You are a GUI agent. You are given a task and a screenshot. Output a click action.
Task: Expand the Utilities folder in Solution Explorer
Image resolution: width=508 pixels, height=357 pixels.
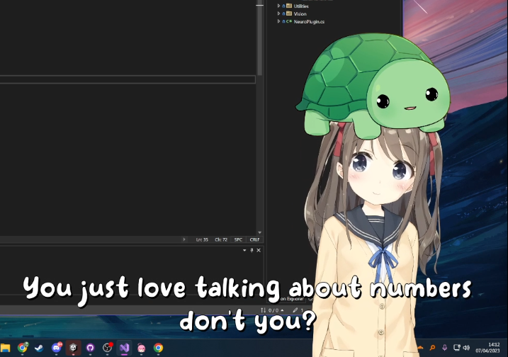point(278,6)
